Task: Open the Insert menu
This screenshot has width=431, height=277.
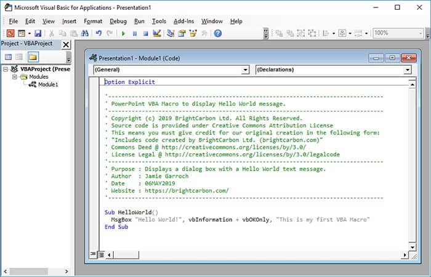Action: (69, 21)
